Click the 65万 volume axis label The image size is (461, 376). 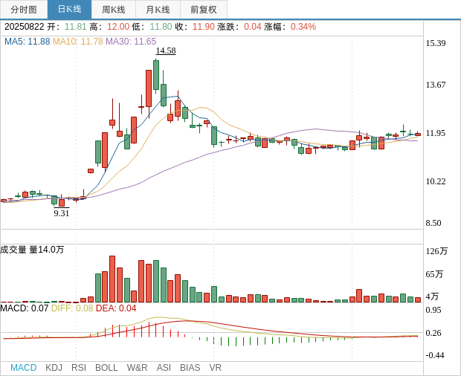coord(434,274)
